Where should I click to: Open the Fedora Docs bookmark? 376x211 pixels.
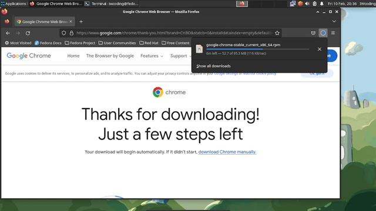pyautogui.click(x=48, y=43)
